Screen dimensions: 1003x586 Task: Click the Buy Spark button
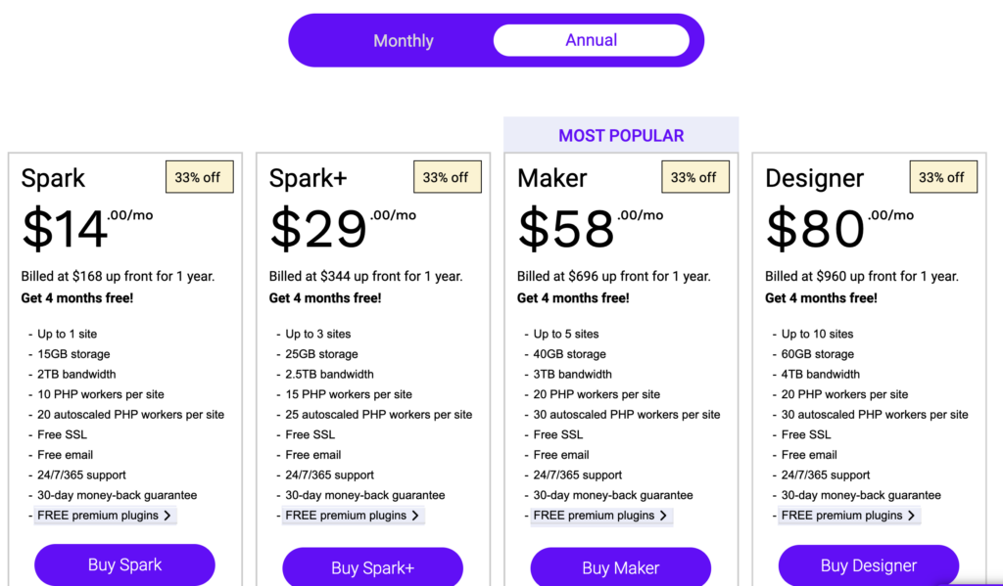coord(124,567)
